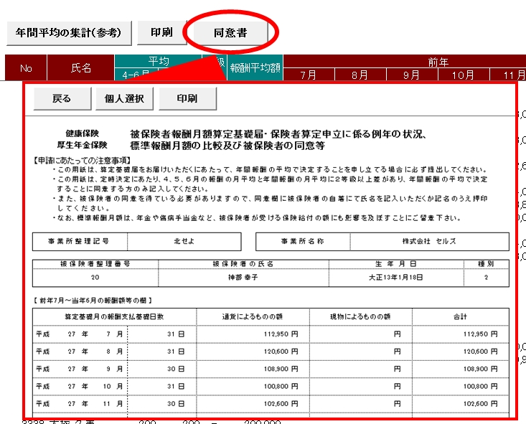The width and height of the screenshot is (526, 424).
Task: Open the 個人選択 button
Action: click(124, 98)
